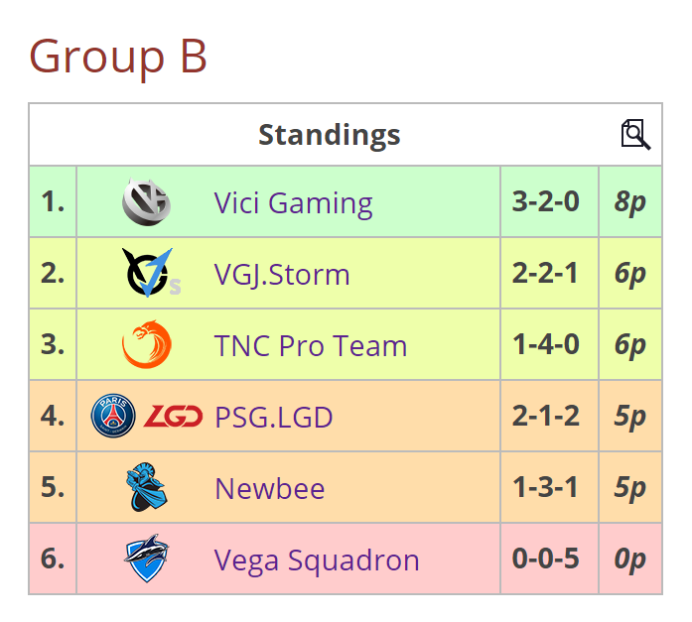Viewport: 692px width, 622px height.
Task: Click the Paris Saint-Germain crest logo
Action: tap(113, 417)
